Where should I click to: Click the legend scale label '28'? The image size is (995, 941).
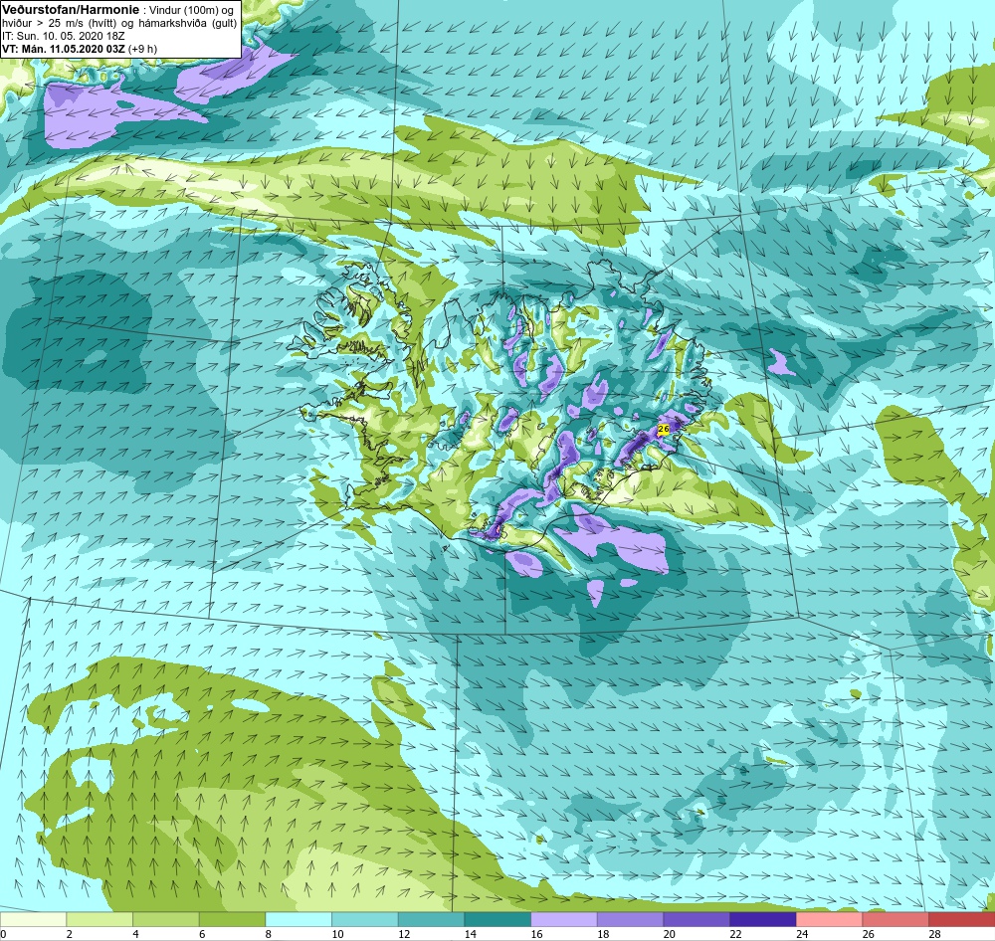click(934, 933)
